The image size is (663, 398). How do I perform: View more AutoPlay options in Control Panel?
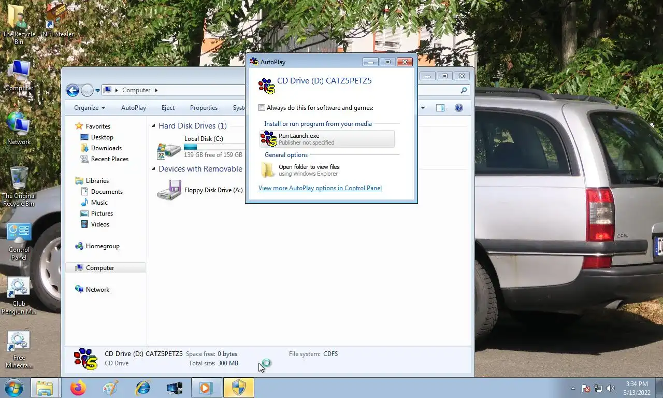(320, 188)
